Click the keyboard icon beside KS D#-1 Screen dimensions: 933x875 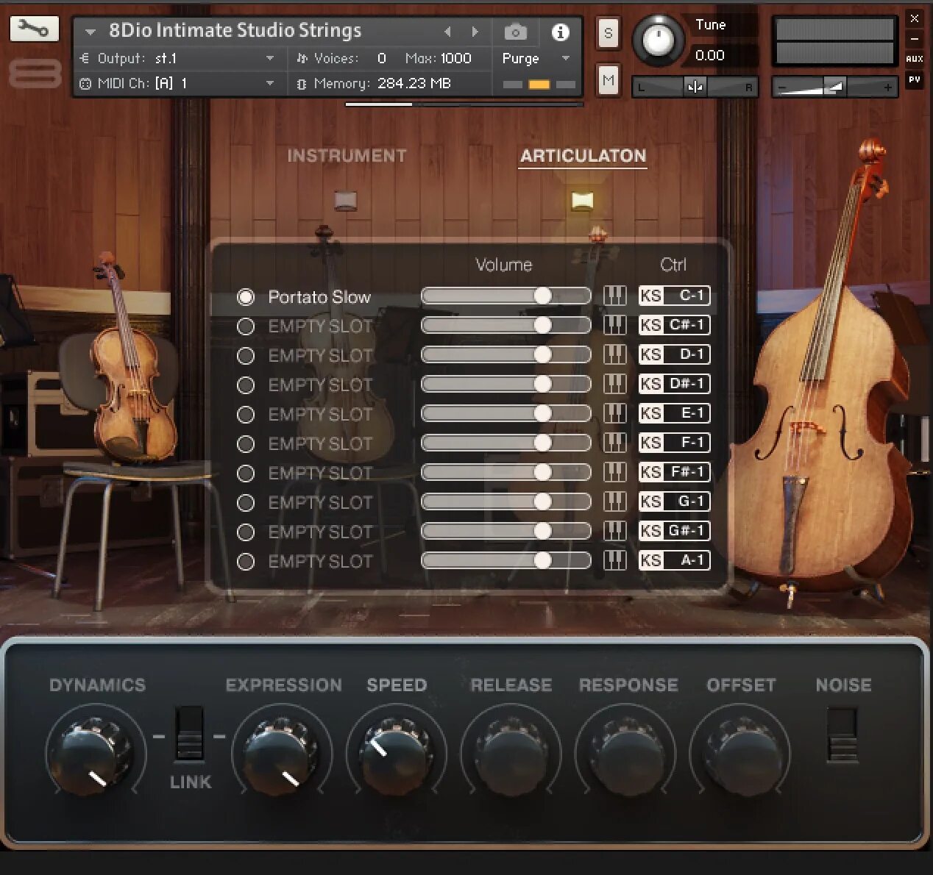coord(614,384)
